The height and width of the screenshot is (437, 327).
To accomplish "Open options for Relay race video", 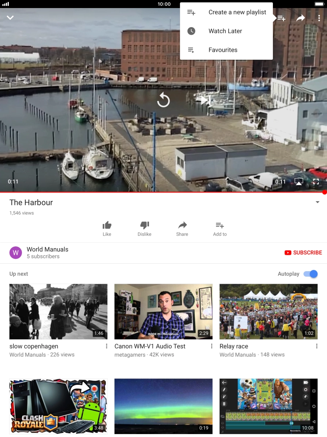I will click(316, 346).
